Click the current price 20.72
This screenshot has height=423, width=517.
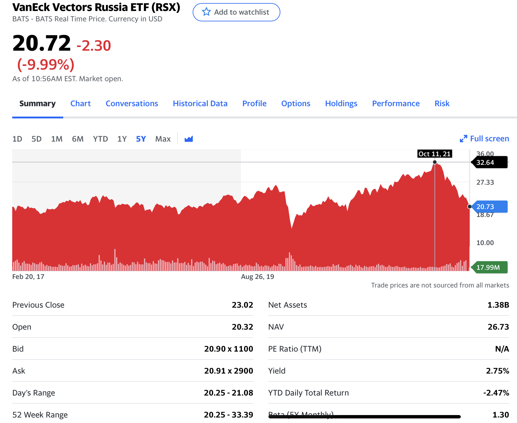point(42,43)
